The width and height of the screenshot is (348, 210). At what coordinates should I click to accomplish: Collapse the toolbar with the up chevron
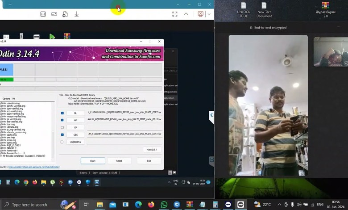pos(186,14)
